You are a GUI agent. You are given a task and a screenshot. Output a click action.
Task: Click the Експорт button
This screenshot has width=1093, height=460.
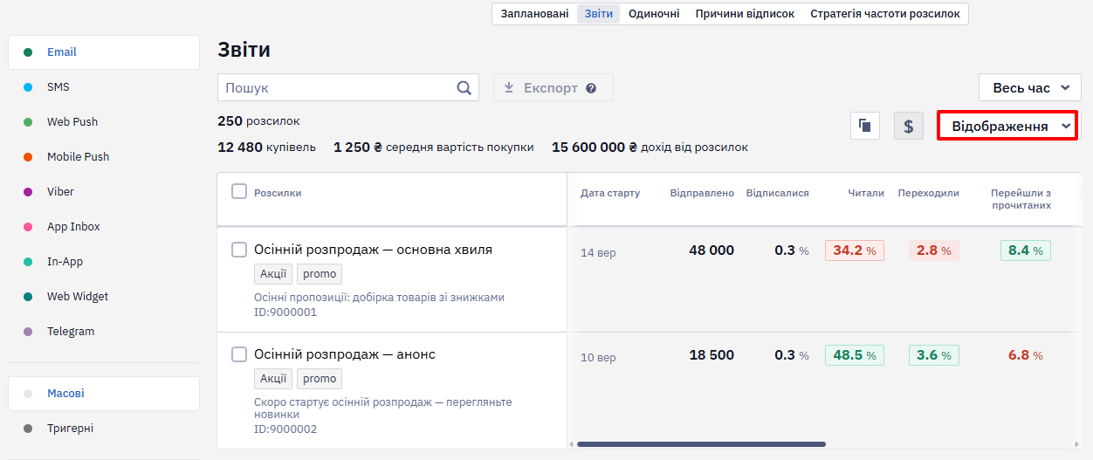[x=553, y=88]
